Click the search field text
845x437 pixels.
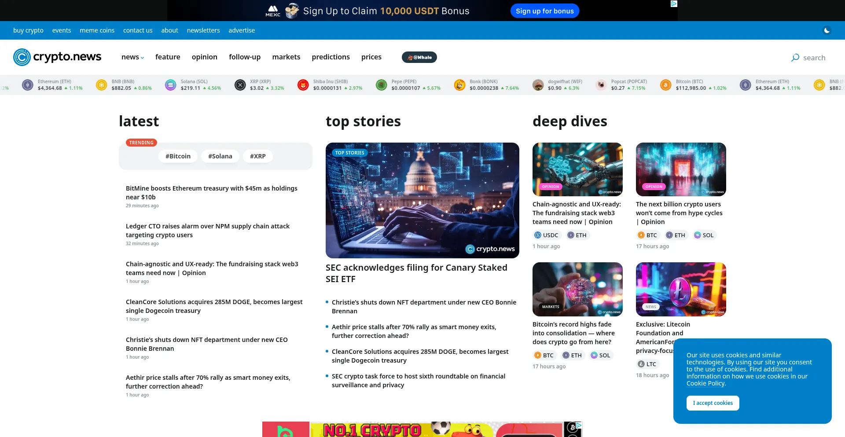coord(814,58)
